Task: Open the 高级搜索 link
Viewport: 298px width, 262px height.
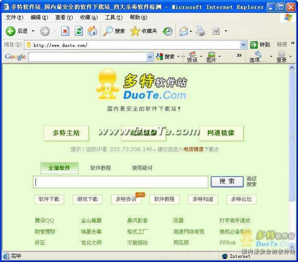Action: pyautogui.click(x=251, y=181)
